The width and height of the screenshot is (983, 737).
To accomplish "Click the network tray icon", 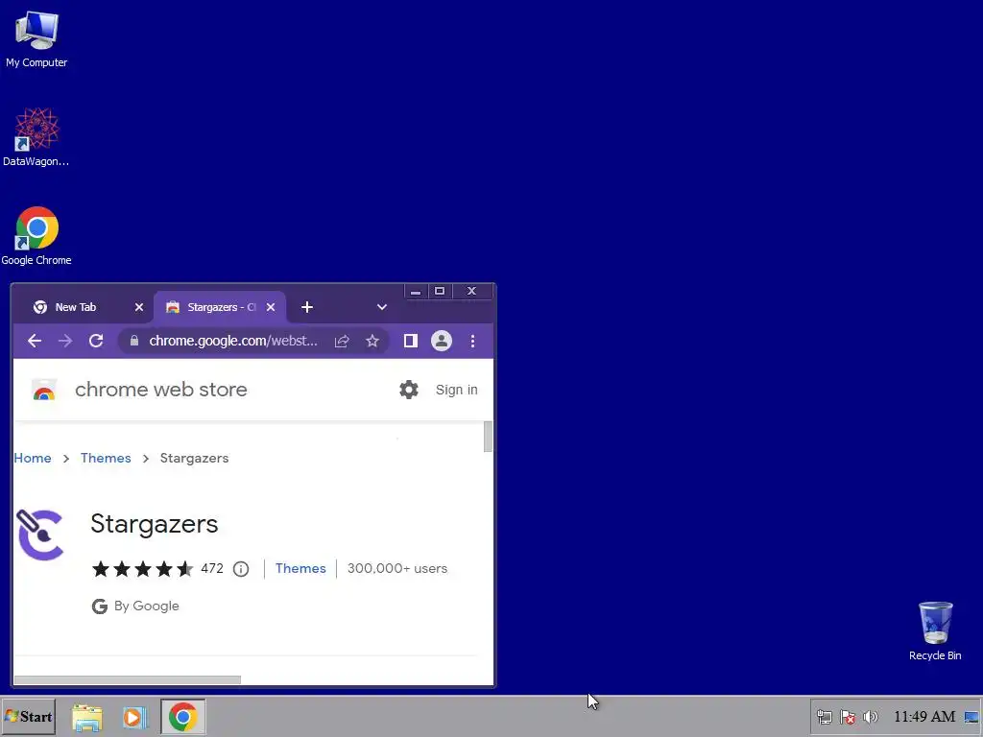I will coord(825,717).
